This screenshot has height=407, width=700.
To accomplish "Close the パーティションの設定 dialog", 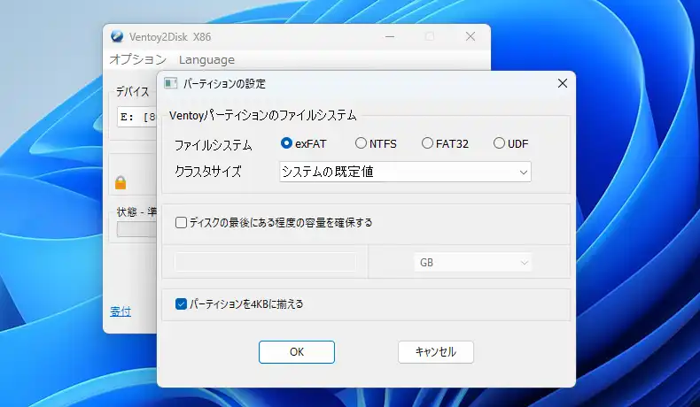I will (563, 83).
